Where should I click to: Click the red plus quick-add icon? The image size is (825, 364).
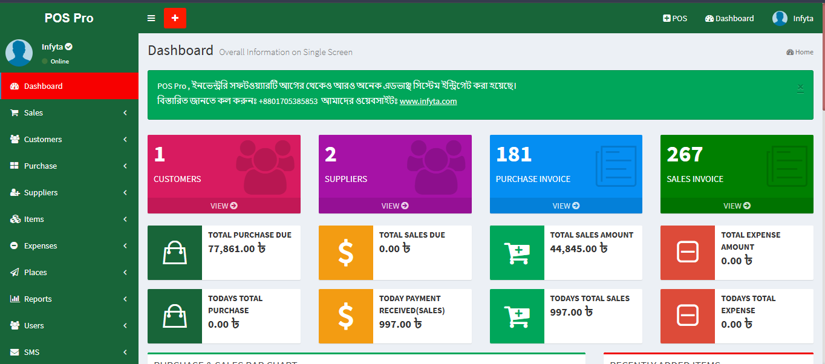pyautogui.click(x=175, y=18)
